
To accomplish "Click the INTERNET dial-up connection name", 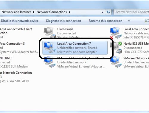I will point(6,58).
